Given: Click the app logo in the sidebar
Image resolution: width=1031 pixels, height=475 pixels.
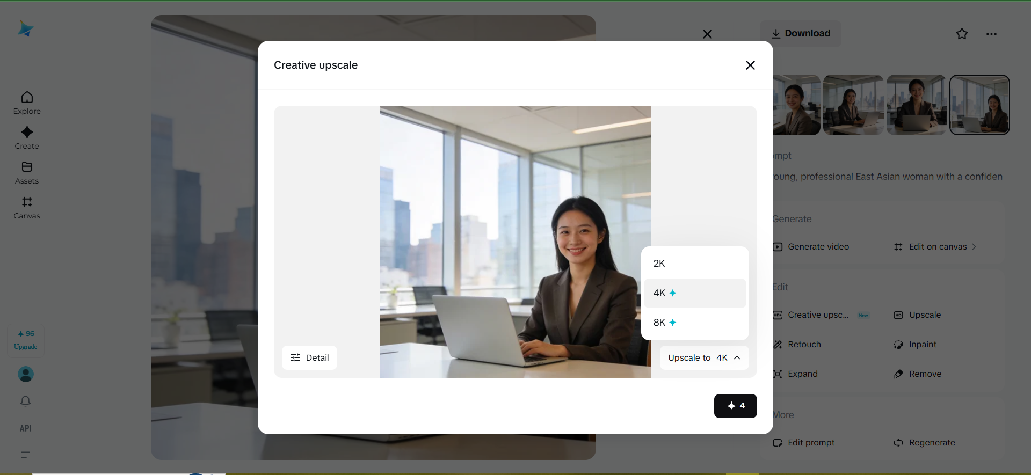Looking at the screenshot, I should (x=25, y=28).
